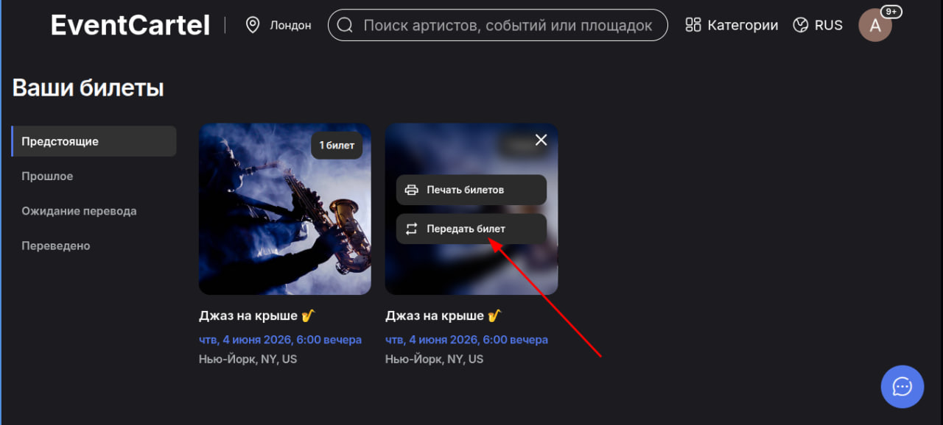Screen dimensions: 943x425
Task: Click the 9+ notification badge
Action: tap(892, 12)
